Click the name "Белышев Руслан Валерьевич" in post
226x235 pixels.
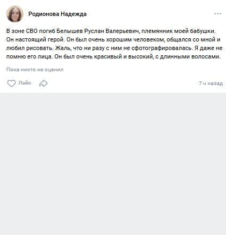(97, 31)
